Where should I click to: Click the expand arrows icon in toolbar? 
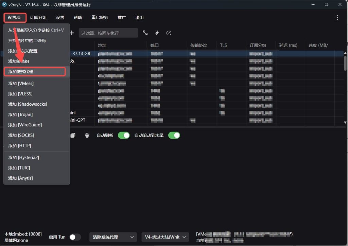tap(145, 33)
